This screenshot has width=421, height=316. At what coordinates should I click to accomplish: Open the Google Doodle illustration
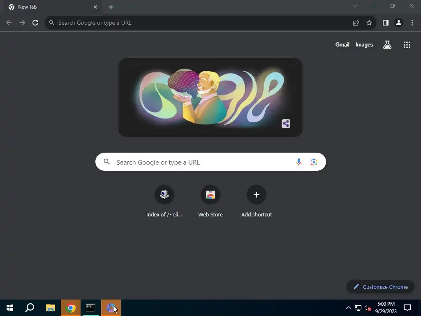210,97
